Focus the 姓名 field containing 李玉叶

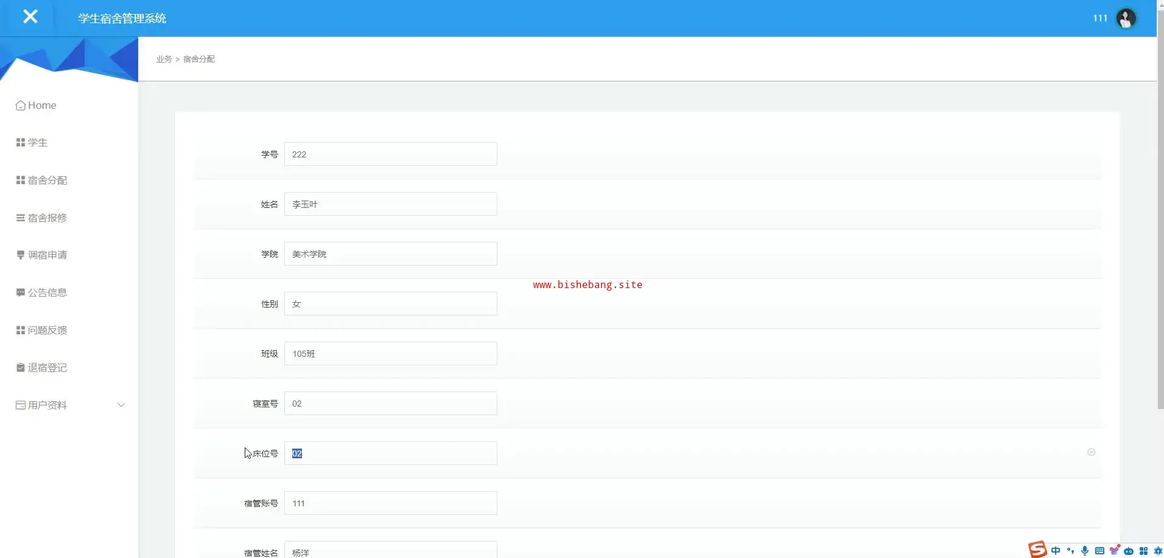pos(391,204)
